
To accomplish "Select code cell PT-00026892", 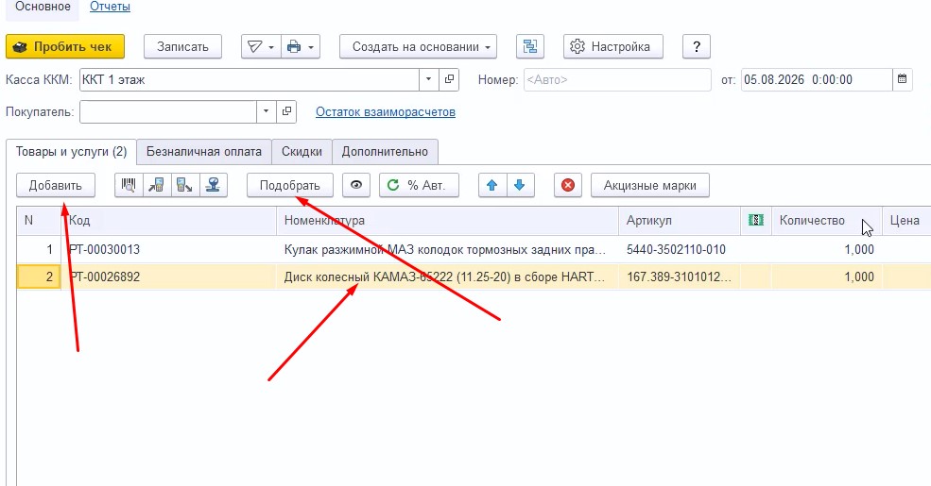I will (169, 277).
